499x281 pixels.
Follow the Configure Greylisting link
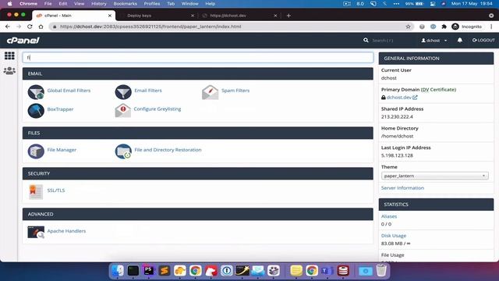point(157,109)
